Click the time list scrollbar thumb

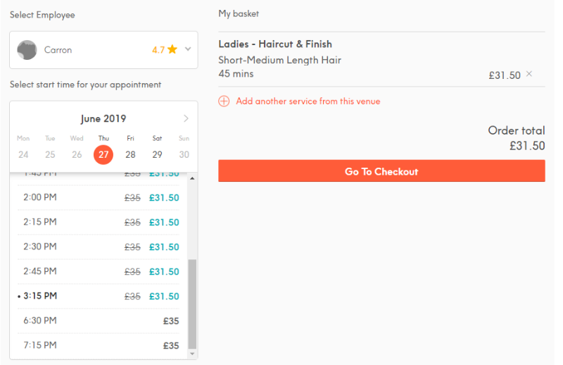click(192, 304)
